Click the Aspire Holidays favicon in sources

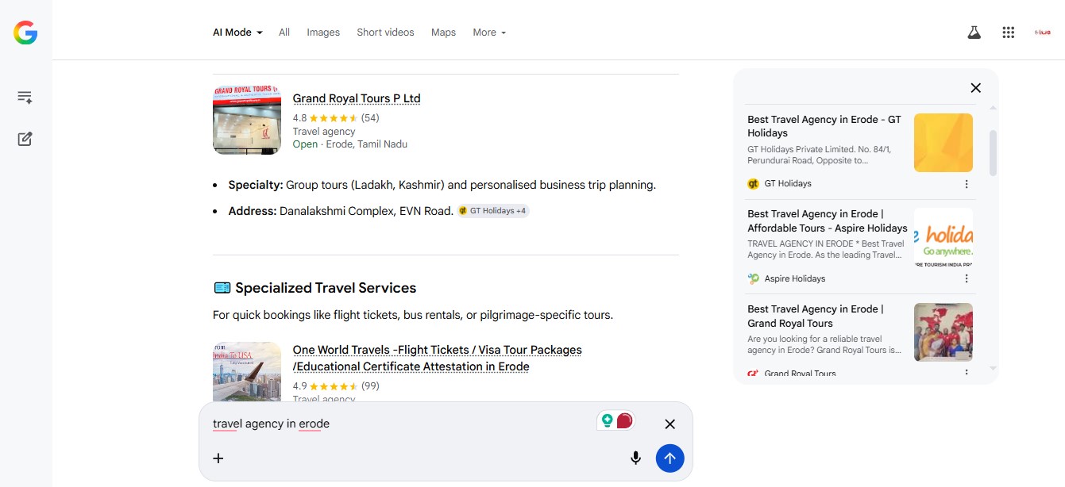click(754, 278)
